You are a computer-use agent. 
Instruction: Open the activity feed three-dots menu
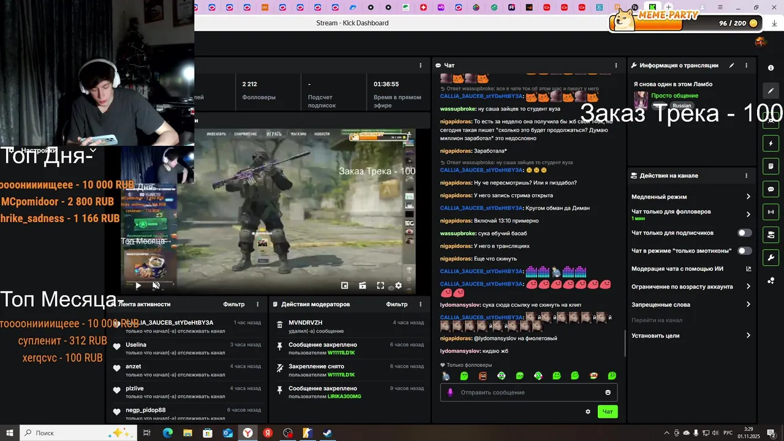(257, 304)
